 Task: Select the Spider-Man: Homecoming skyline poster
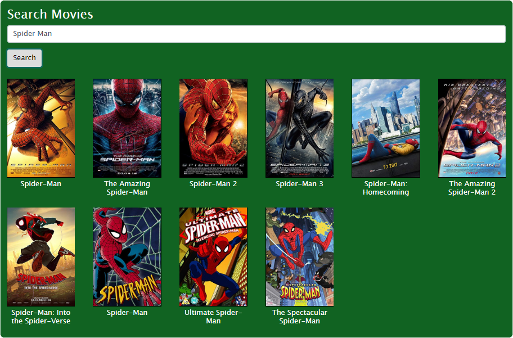tap(386, 128)
